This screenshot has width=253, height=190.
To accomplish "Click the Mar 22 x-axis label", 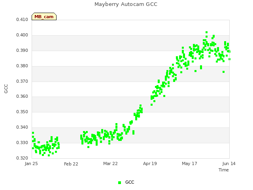I will (x=110, y=163).
